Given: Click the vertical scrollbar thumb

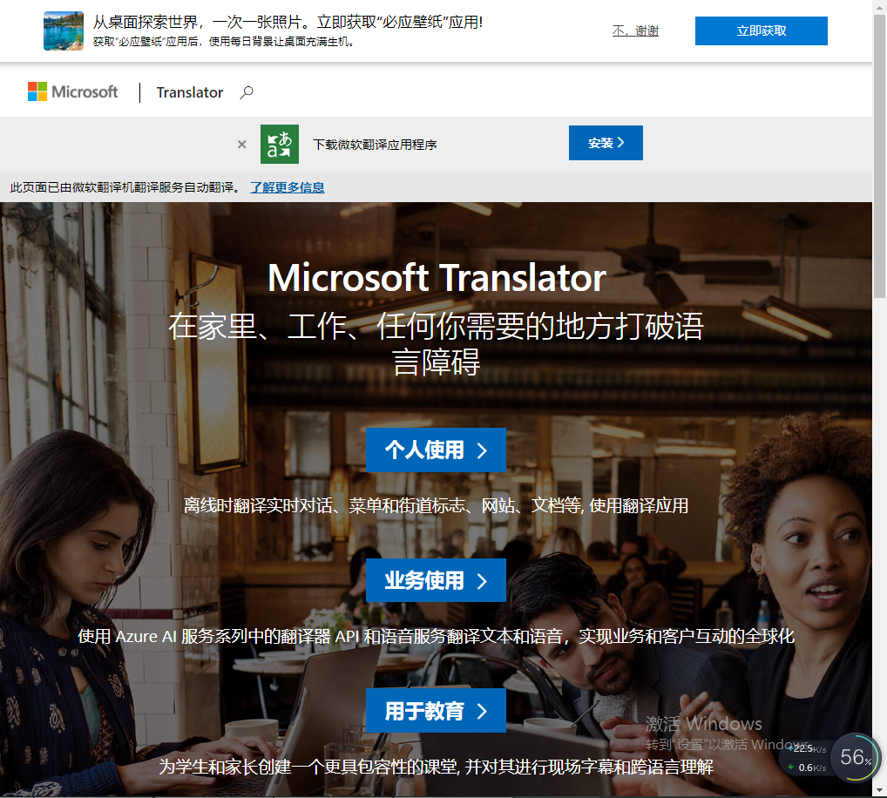Looking at the screenshot, I should pos(880,156).
